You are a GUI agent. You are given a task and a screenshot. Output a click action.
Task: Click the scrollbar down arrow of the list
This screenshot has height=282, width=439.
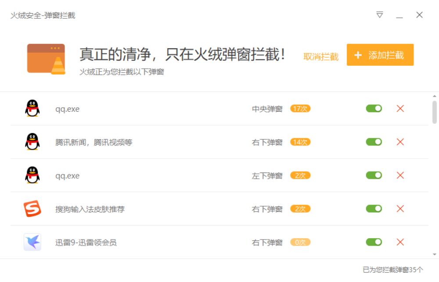coord(435,254)
